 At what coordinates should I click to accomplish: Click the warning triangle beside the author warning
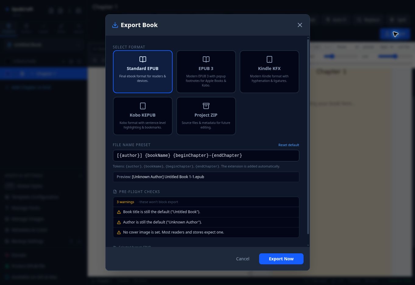[x=119, y=222]
